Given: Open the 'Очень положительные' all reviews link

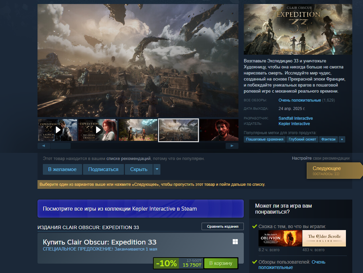Looking at the screenshot, I should (x=300, y=100).
